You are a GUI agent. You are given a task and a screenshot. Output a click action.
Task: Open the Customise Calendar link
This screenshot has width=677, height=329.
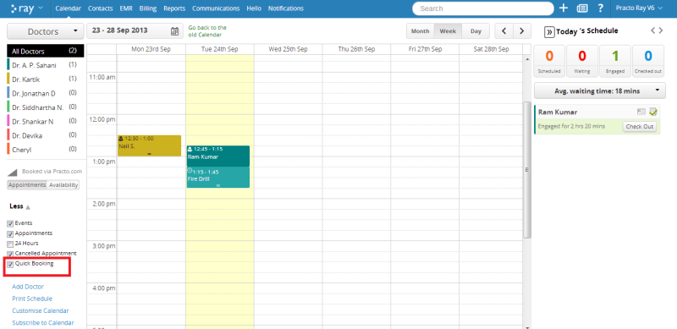[41, 311]
